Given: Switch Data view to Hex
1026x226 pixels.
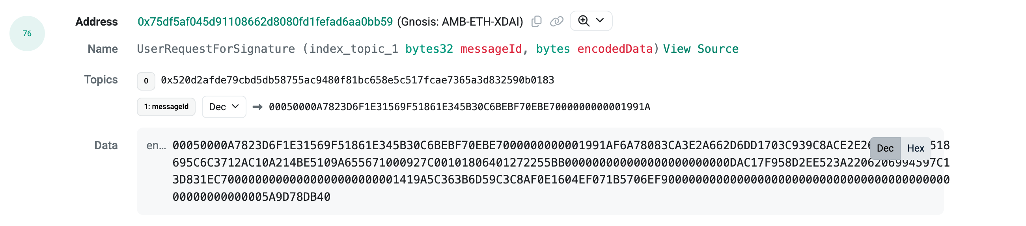Looking at the screenshot, I should click(915, 148).
